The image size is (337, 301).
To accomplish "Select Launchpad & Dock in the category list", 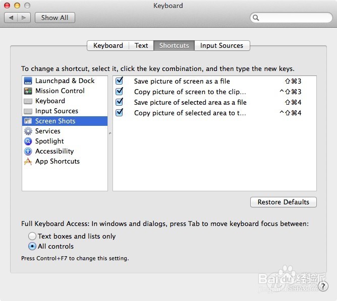I will point(65,81).
